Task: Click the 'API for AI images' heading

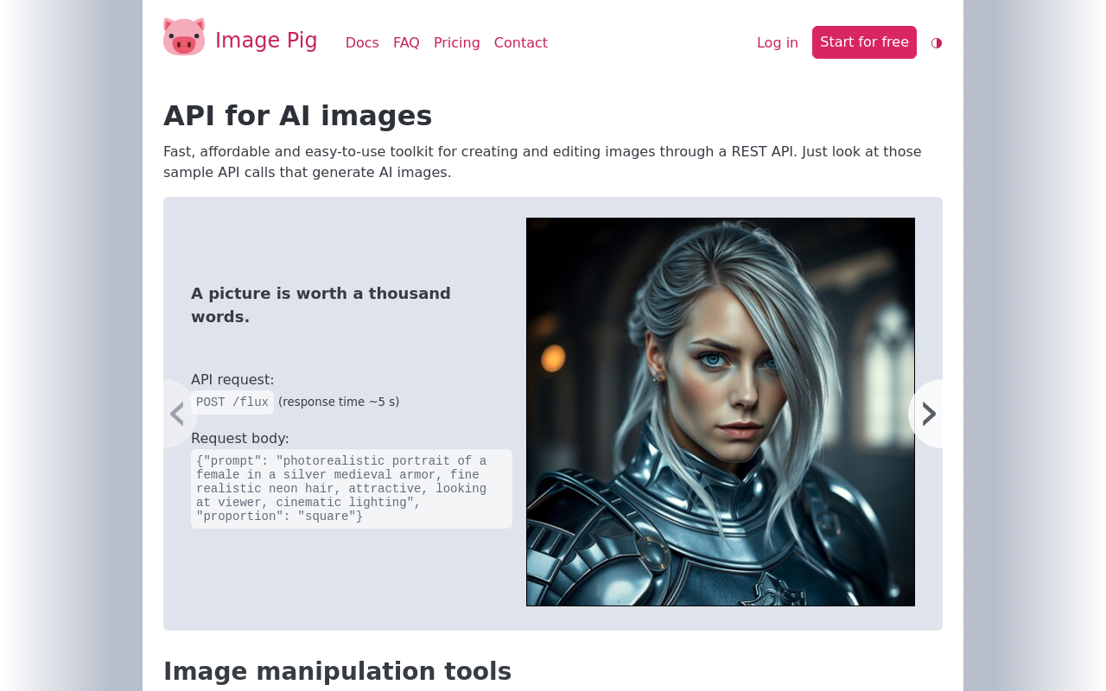Action: 297,116
